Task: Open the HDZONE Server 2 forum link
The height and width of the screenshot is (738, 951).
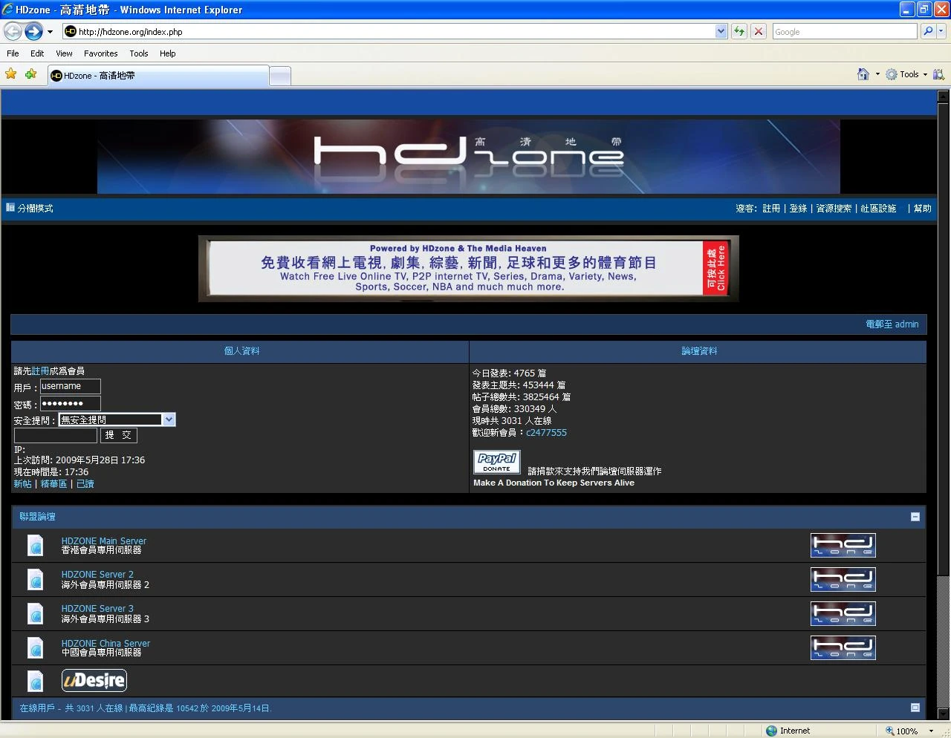Action: click(97, 575)
